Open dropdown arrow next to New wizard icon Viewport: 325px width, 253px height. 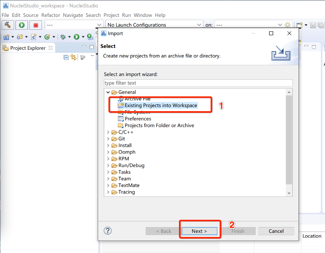[x=306, y=25]
